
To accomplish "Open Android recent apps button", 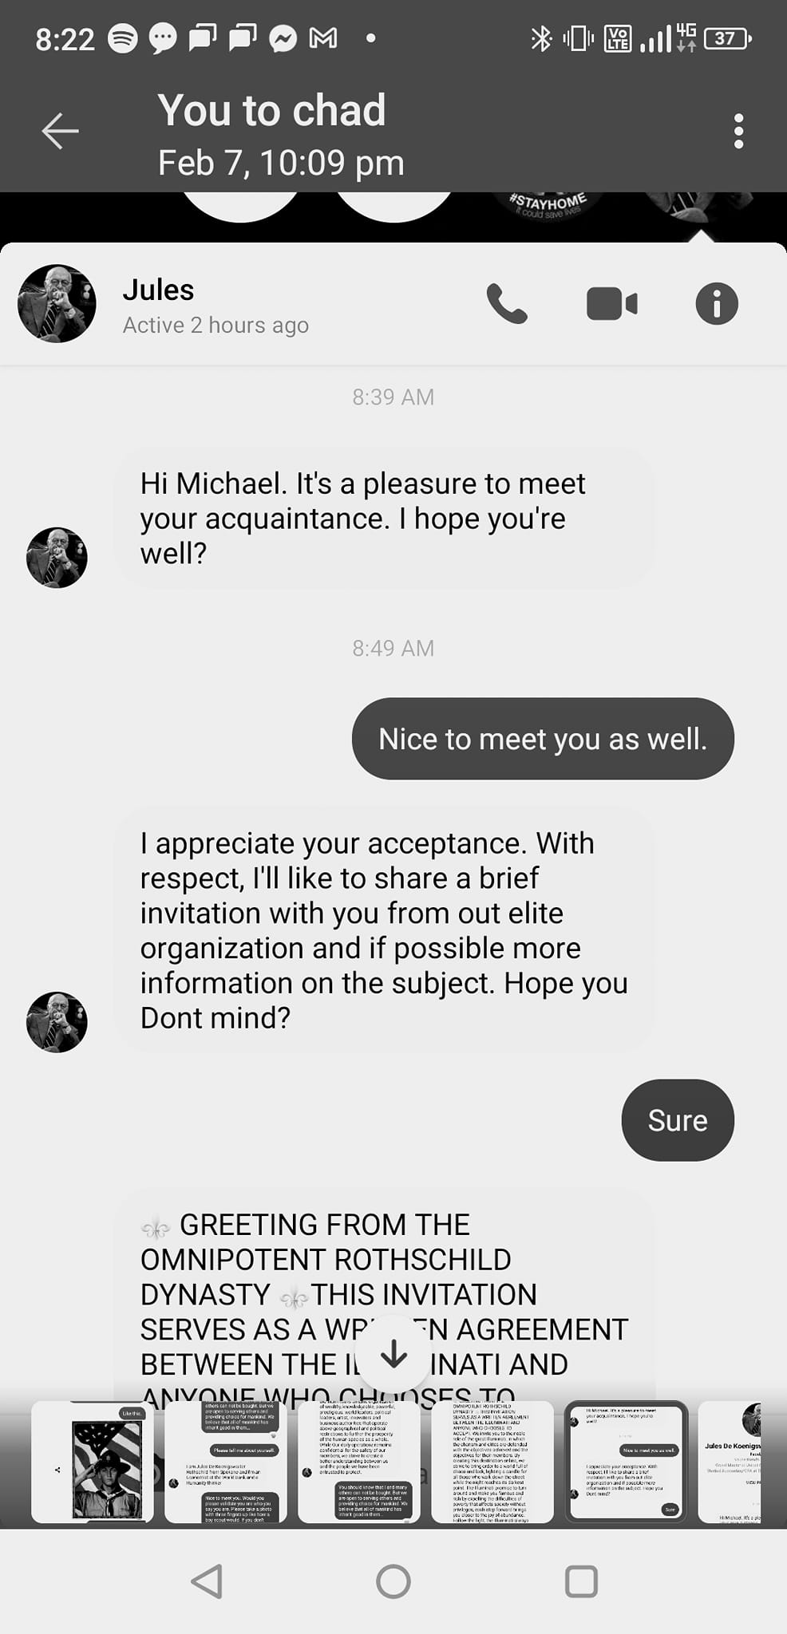I will [580, 1581].
